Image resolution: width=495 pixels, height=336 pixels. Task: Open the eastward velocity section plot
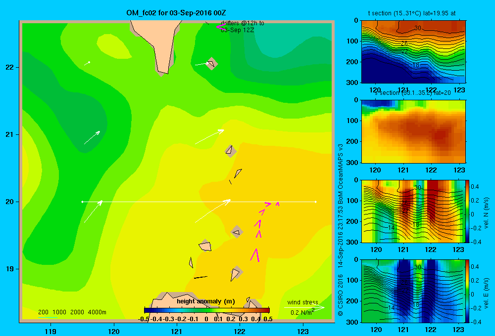(413, 291)
